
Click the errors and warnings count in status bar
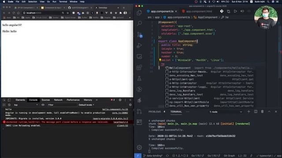click(x=180, y=156)
